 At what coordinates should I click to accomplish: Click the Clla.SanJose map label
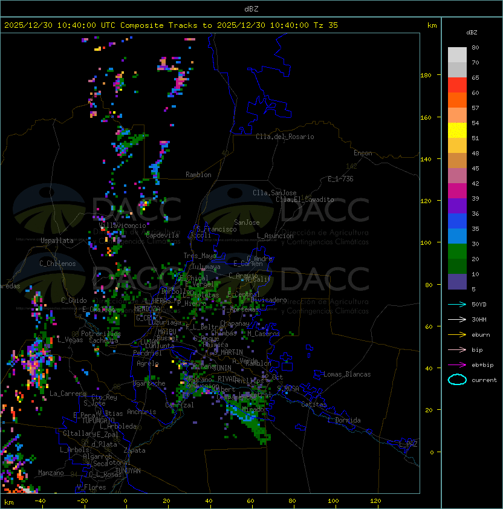coord(274,193)
